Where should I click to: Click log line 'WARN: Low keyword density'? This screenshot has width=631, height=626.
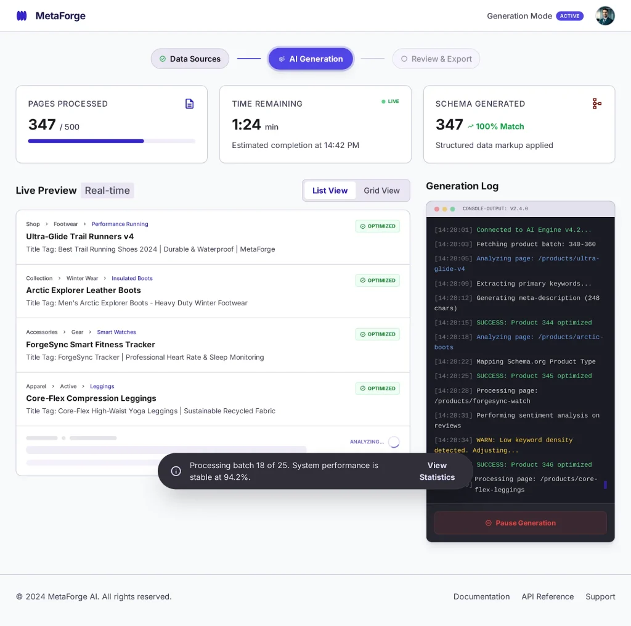503,445
